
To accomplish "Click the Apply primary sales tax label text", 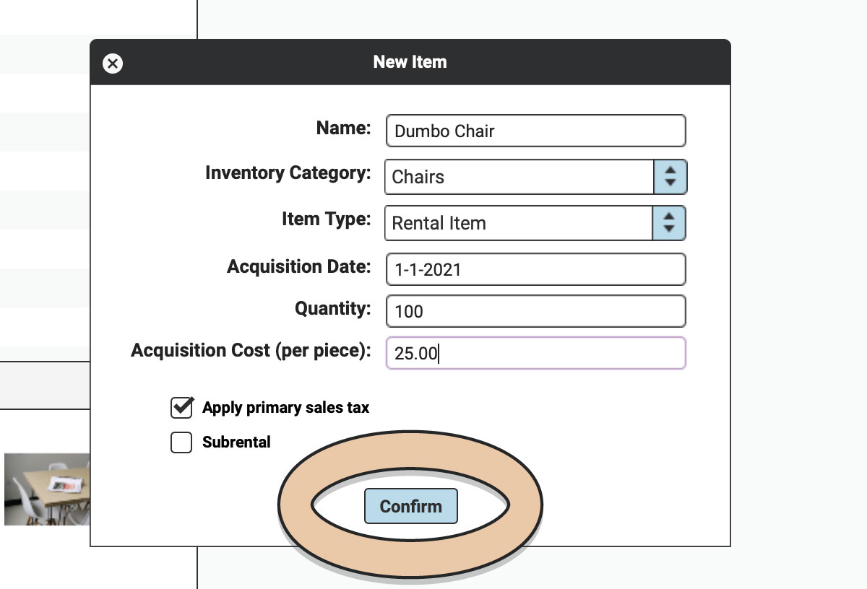I will pyautogui.click(x=285, y=408).
